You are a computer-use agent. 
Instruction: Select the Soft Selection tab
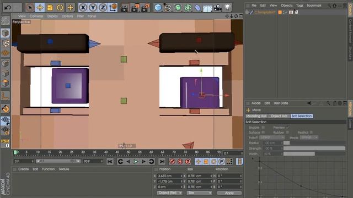302,116
